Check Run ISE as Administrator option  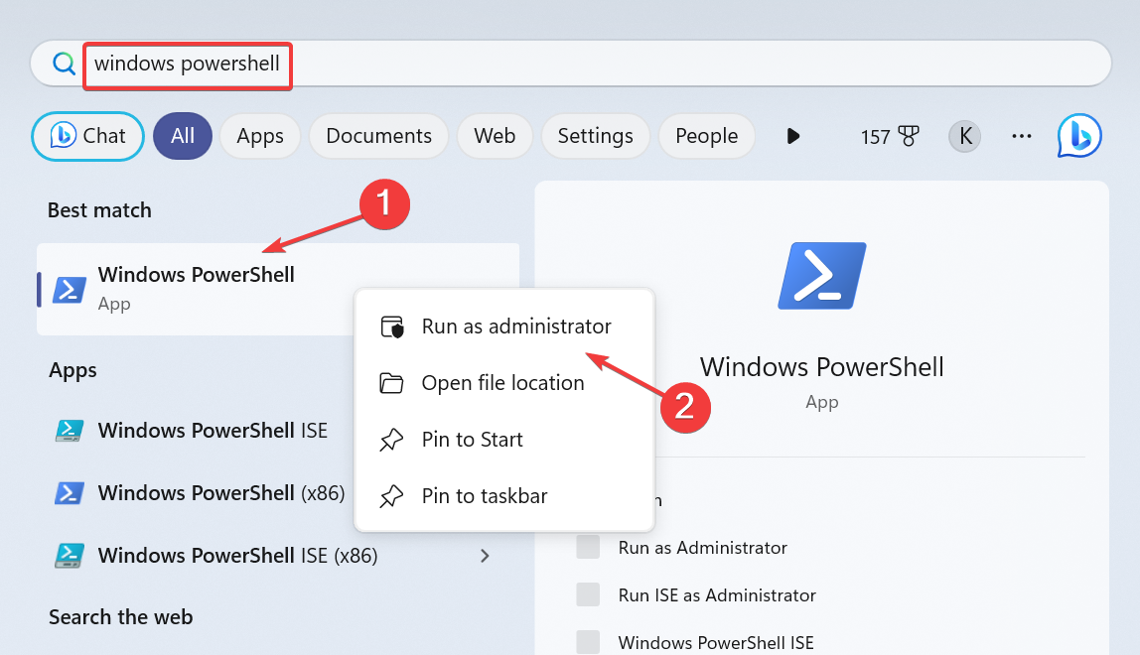click(588, 594)
